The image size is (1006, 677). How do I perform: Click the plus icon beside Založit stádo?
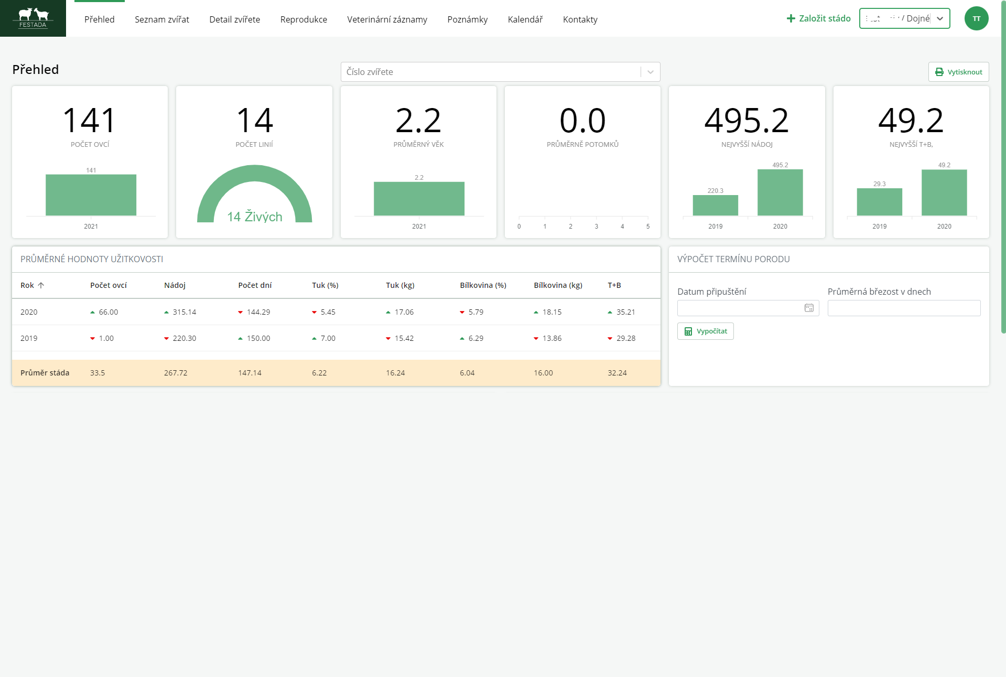point(791,19)
